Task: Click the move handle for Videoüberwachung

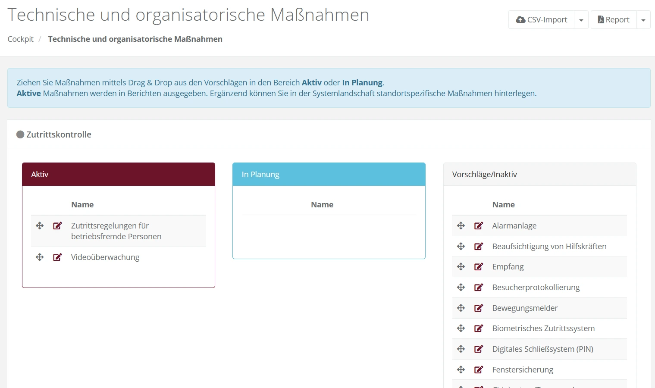Action: pos(40,257)
